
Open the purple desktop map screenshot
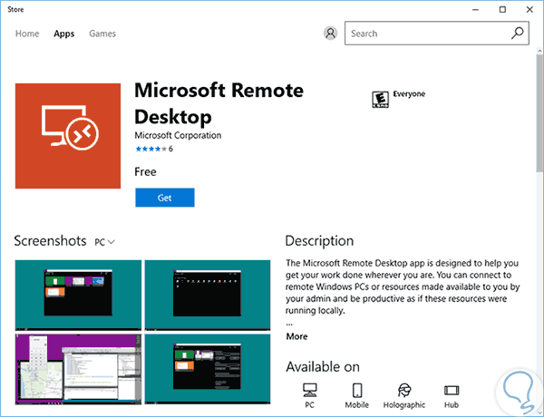[x=78, y=369]
